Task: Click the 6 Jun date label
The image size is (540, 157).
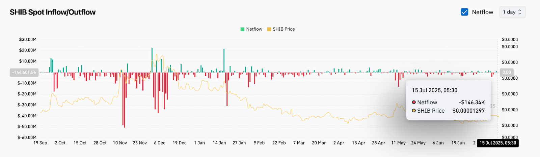Action: 438,143
